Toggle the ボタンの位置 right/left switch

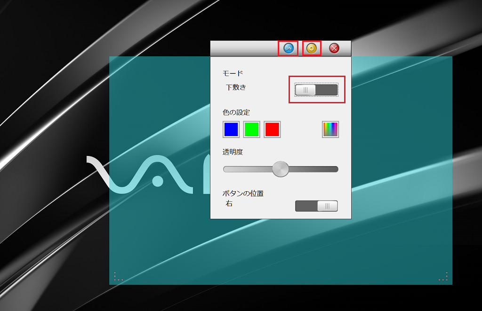[316, 206]
